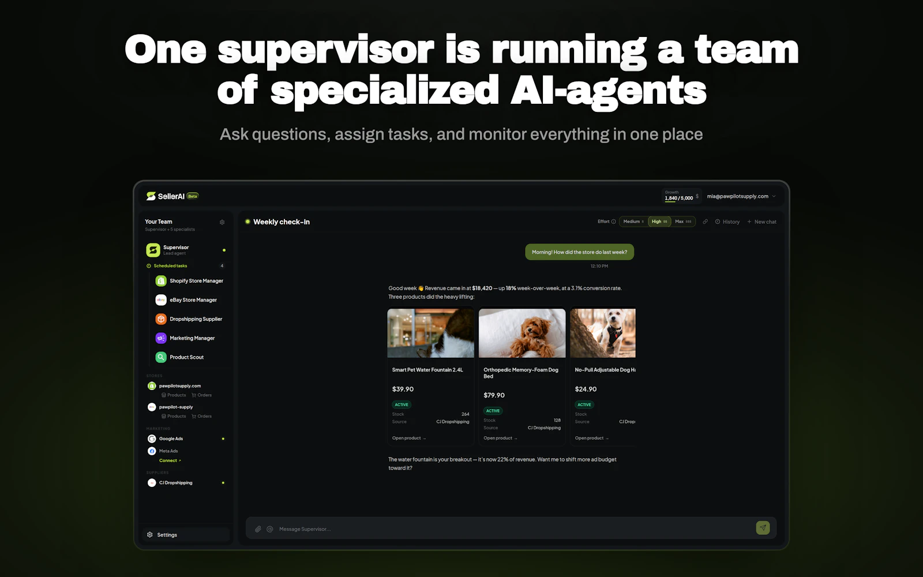Click the $39.90 price text

[x=403, y=389]
